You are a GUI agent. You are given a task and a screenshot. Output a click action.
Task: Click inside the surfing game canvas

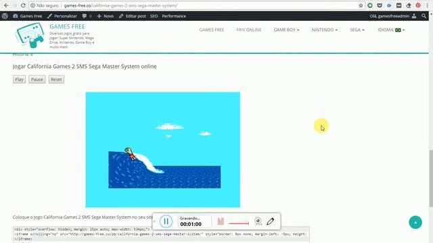pos(162,150)
